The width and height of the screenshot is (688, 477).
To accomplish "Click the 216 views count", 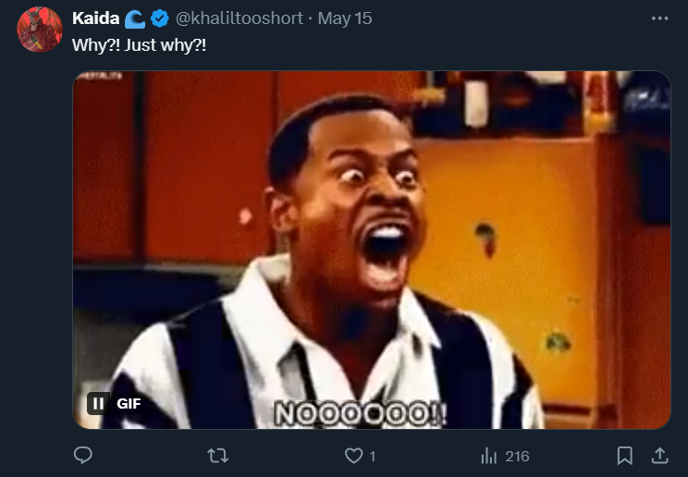I will click(517, 457).
